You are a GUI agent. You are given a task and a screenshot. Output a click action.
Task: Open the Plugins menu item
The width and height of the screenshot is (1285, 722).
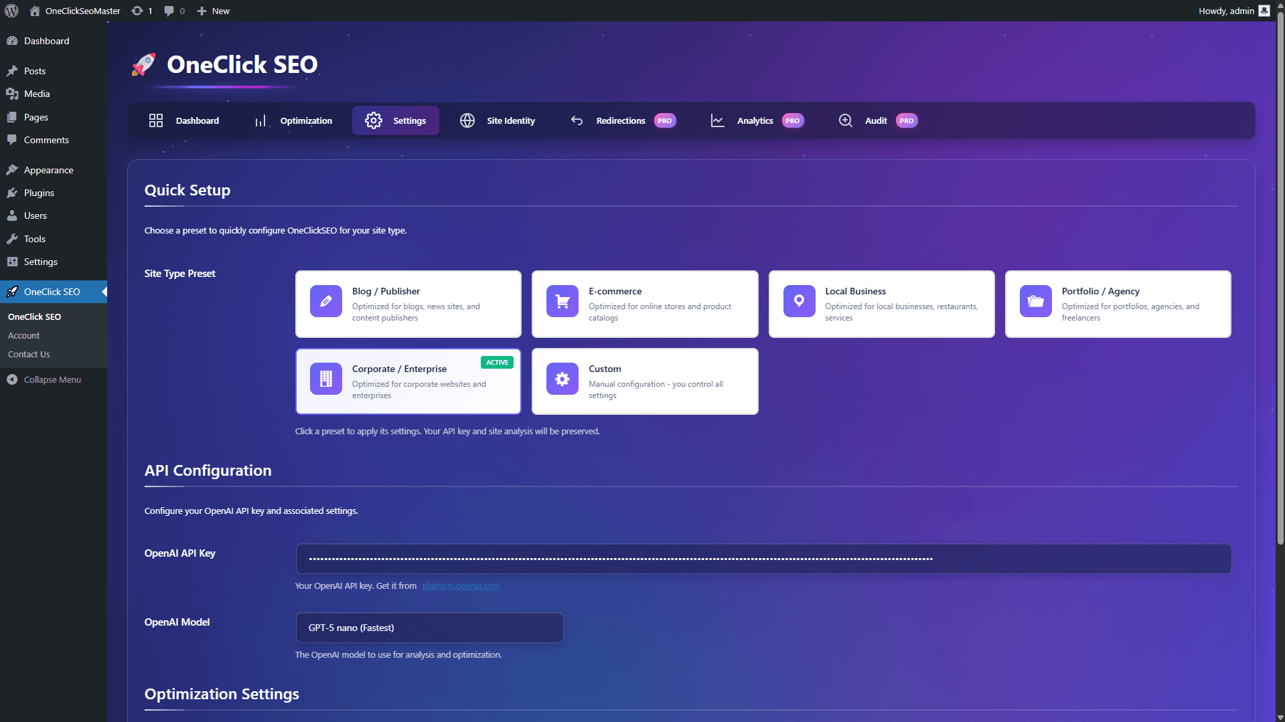click(38, 193)
